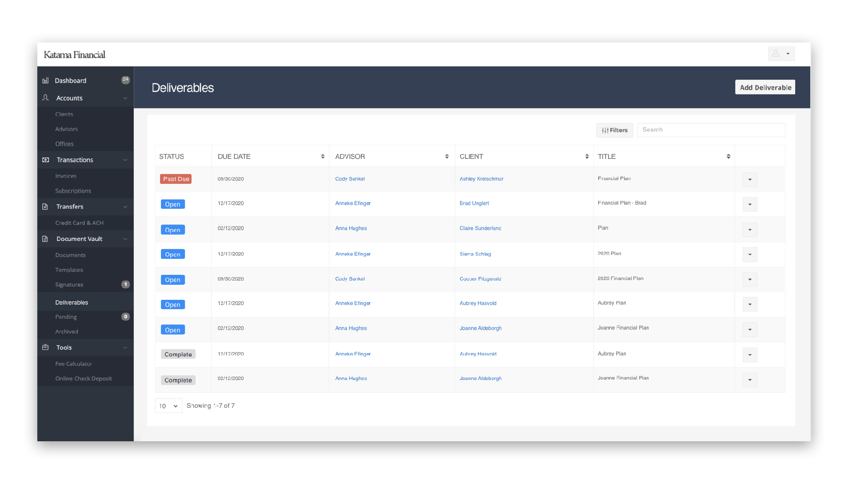Sort table by Advisor column
Viewport: 849px width, 495px height.
tap(447, 157)
